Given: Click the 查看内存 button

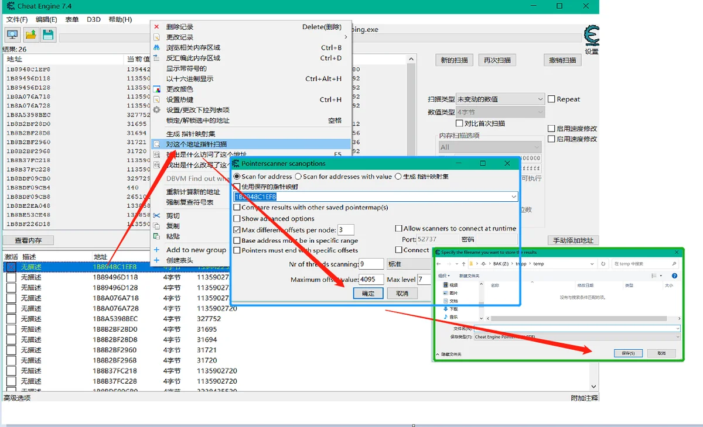Looking at the screenshot, I should click(x=28, y=240).
